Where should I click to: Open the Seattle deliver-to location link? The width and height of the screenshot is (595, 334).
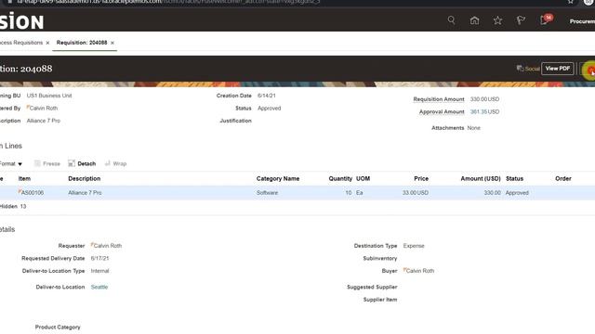(99, 287)
